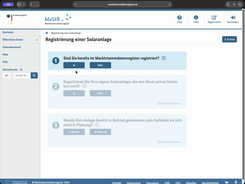This screenshot has height=184, width=245.
Task: Click Nein under question 2
Action: pos(100,93)
